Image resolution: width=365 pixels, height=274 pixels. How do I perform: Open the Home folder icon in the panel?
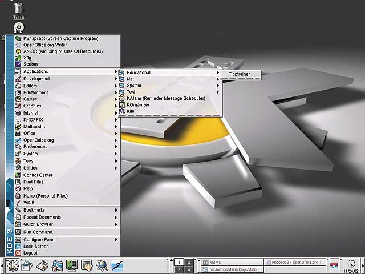click(x=57, y=265)
